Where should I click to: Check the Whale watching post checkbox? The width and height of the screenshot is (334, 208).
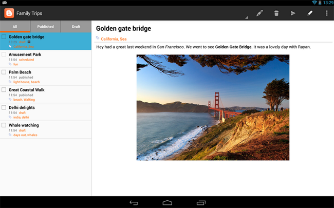click(4, 125)
